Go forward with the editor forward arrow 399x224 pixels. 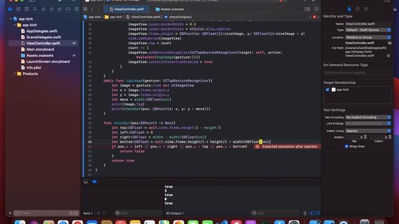pos(99,9)
